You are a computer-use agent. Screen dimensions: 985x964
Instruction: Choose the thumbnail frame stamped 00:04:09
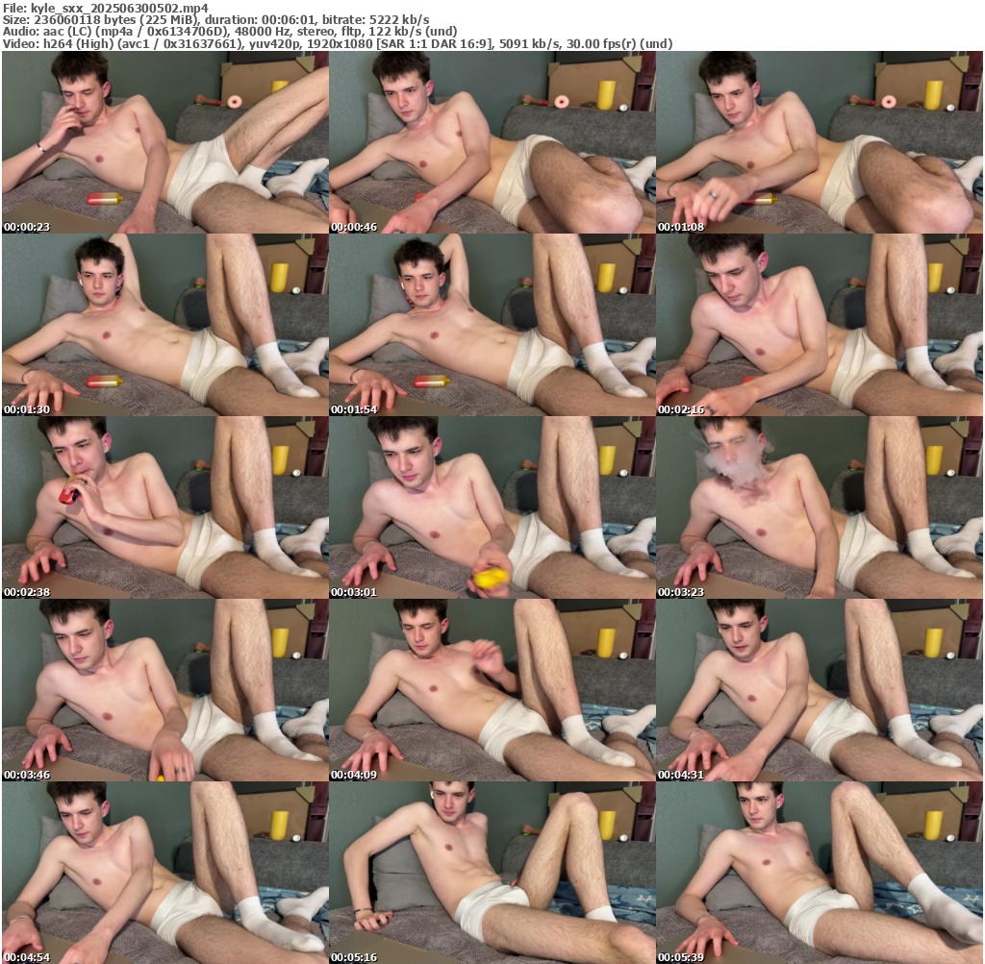pos(492,690)
